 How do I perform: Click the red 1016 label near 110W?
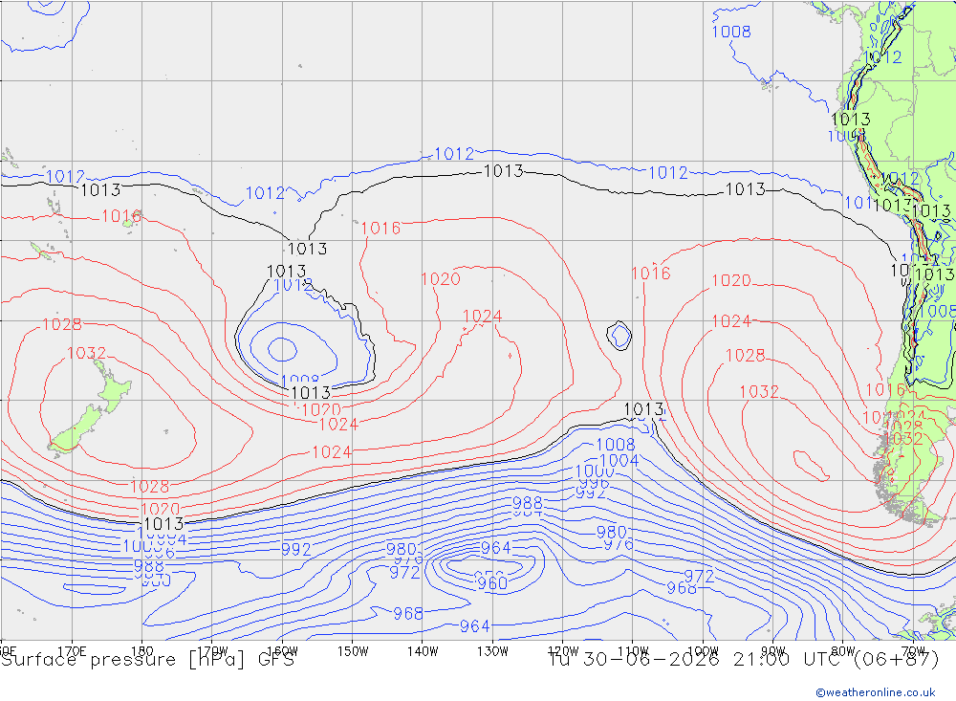coord(651,274)
